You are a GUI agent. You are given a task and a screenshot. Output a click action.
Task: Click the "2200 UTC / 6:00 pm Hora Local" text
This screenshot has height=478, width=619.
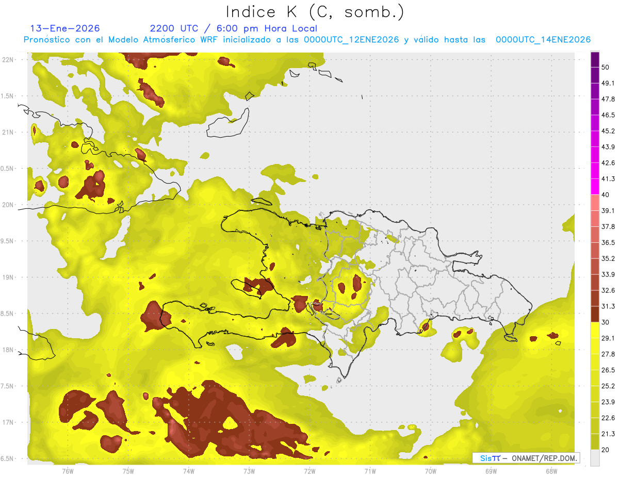[x=234, y=28]
